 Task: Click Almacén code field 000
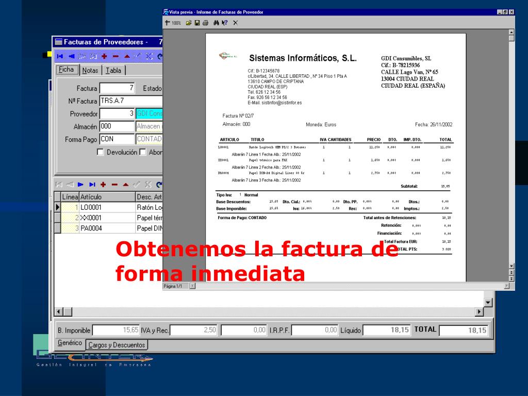pos(117,126)
